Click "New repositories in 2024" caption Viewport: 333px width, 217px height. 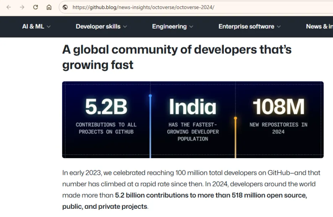[279, 128]
